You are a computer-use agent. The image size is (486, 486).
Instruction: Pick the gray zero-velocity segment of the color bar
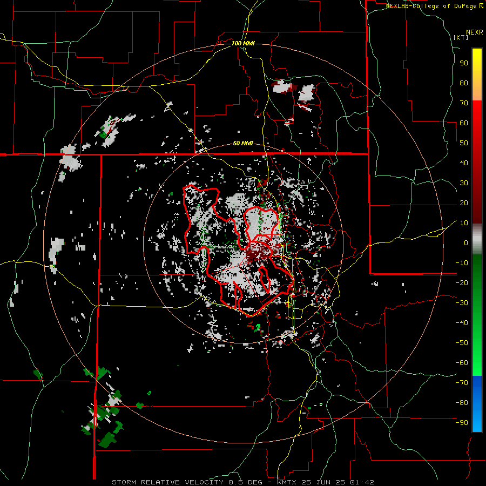pos(477,239)
